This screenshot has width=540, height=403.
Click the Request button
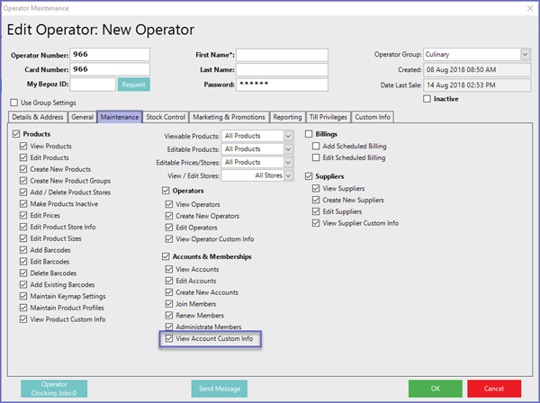(x=134, y=85)
